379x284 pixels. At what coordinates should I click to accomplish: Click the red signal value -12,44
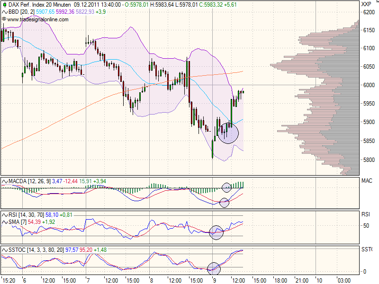71,181
